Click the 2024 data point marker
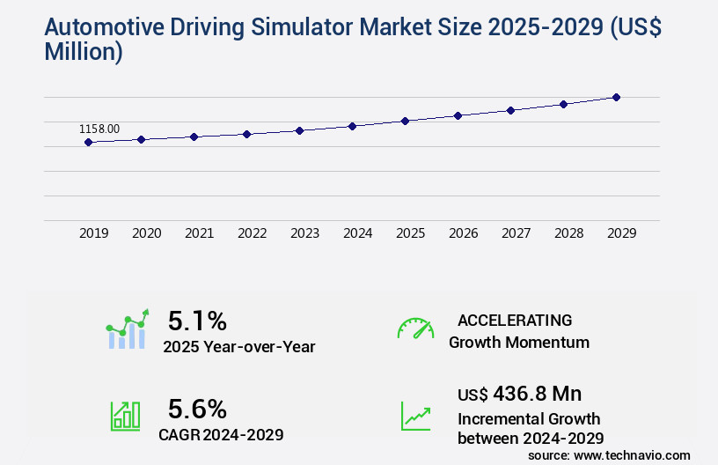This screenshot has height=465, width=718. point(352,126)
